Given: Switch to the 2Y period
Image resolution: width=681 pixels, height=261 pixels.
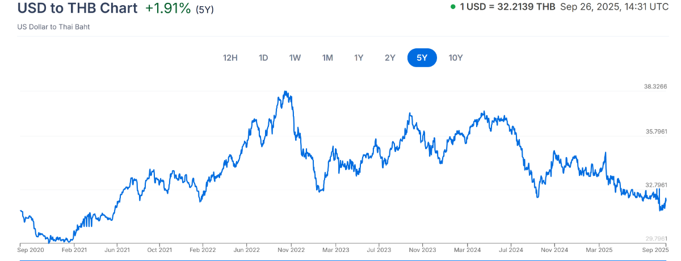Looking at the screenshot, I should pyautogui.click(x=390, y=57).
